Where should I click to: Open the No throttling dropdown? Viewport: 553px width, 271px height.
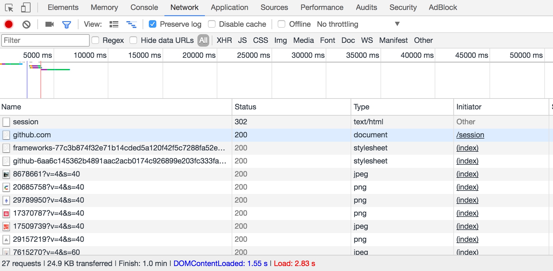pos(358,24)
